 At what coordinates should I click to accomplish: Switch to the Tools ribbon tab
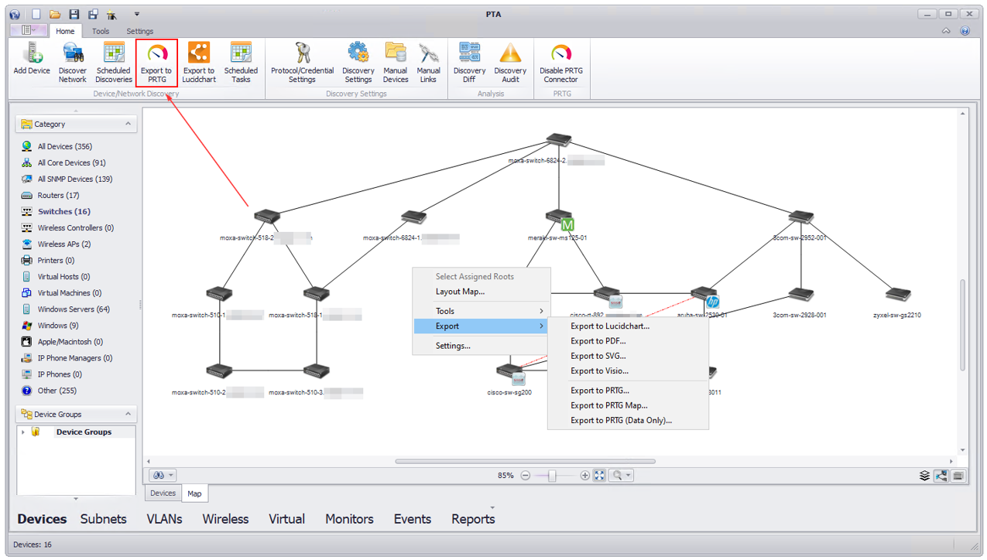pos(100,31)
